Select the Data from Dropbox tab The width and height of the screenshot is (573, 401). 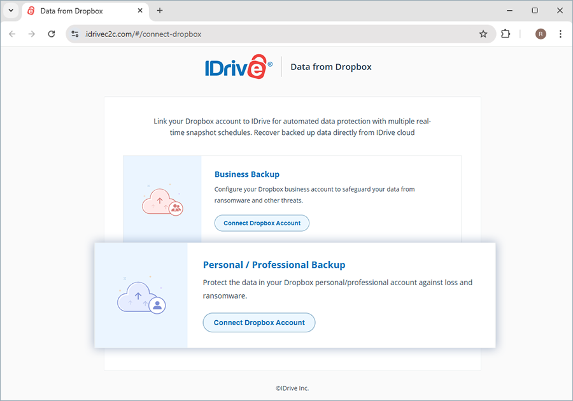click(85, 11)
